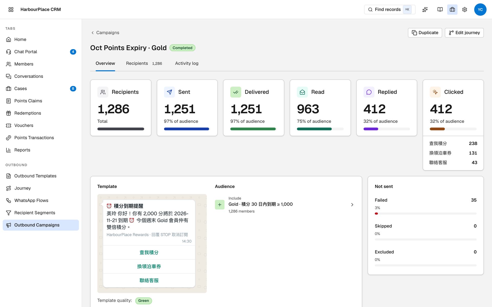Open the YC user avatar menu
This screenshot has height=307, width=492.
click(480, 9)
